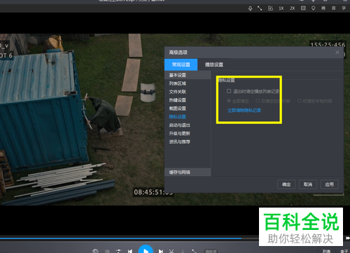The image size is (350, 253).
Task: Enable clear playlist record on exit checkbox
Action: pyautogui.click(x=229, y=91)
